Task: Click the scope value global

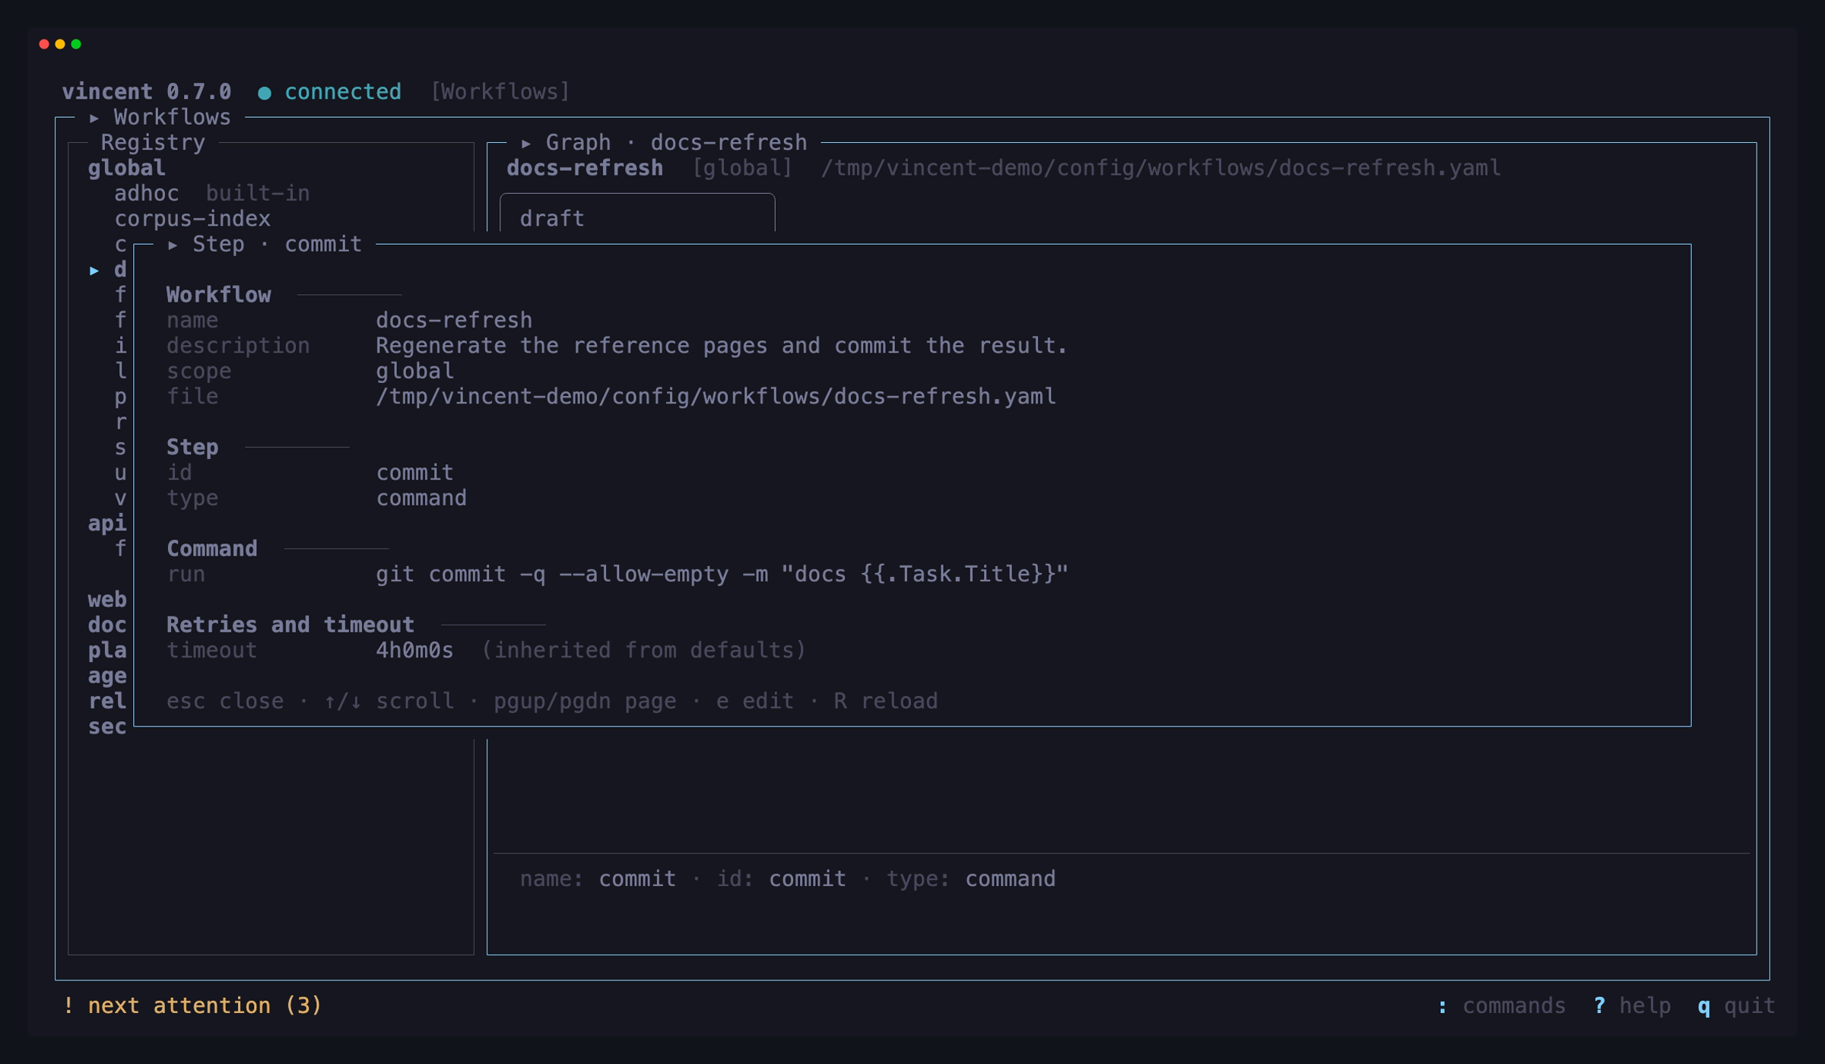Action: 415,371
